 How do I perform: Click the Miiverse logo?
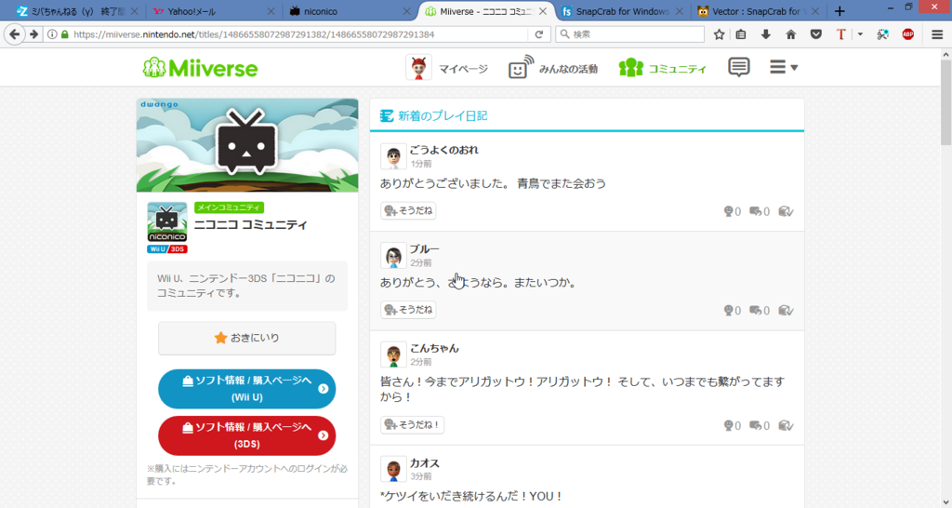click(x=201, y=67)
